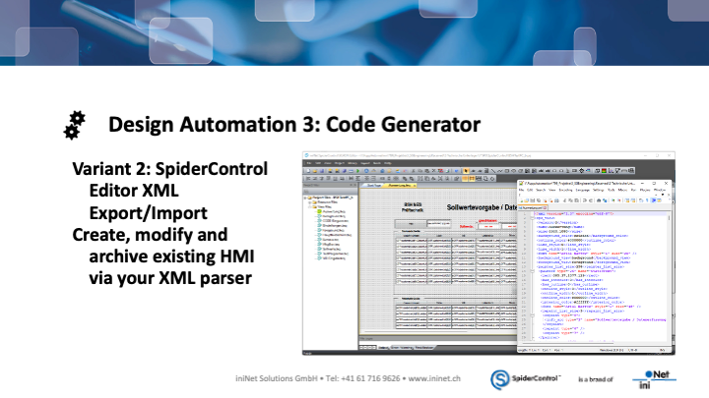Collapse the XML fold marker at line 24
Viewport: 709px width, 398px height.
click(x=532, y=315)
